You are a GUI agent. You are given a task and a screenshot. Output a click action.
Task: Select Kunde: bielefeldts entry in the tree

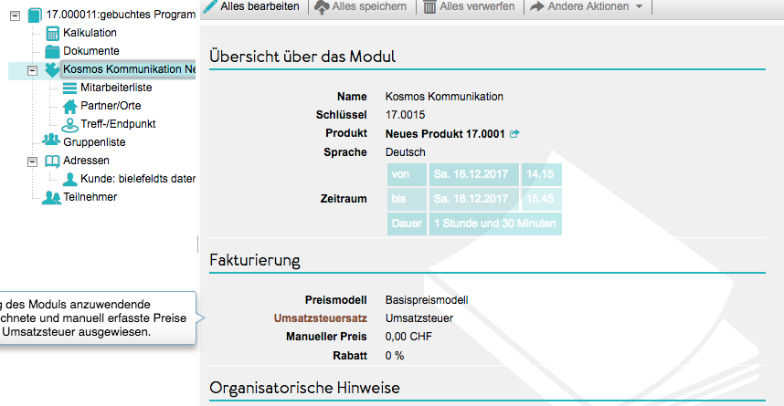click(x=137, y=179)
